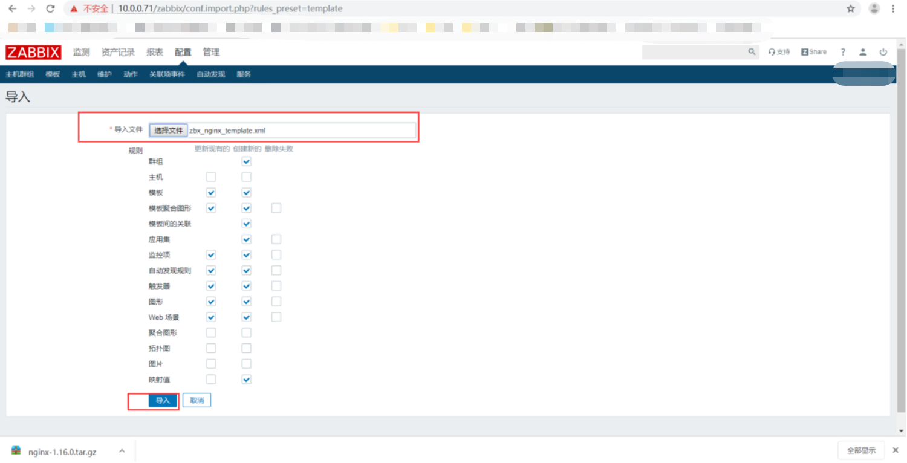Open the Chrome profile avatar icon
Viewport: 907px width, 463px height.
(874, 9)
